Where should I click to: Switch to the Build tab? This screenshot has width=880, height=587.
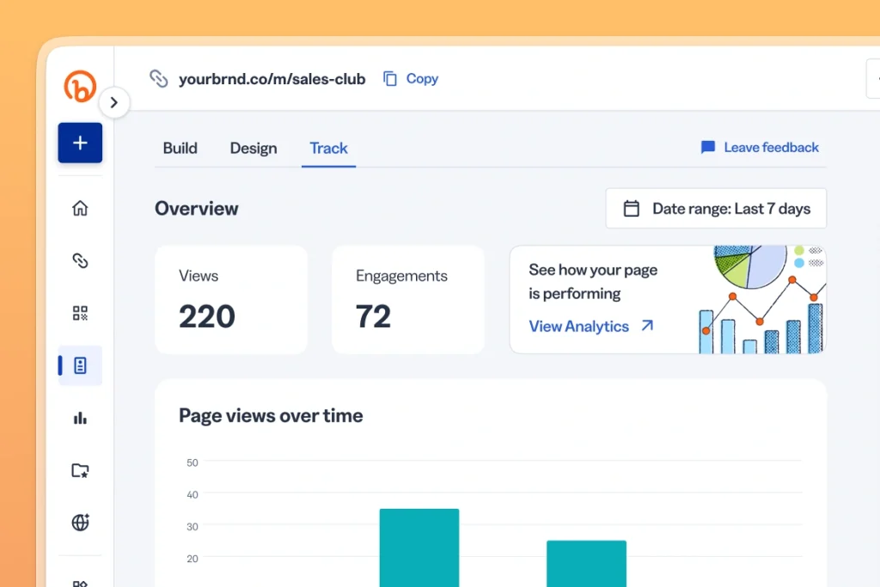click(180, 148)
